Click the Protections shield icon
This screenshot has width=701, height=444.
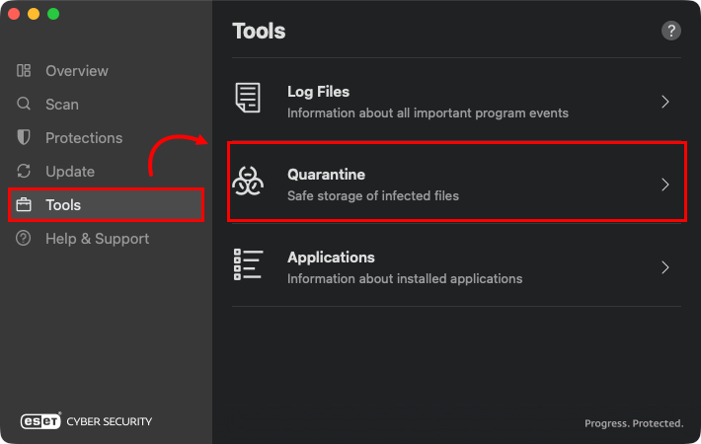tap(25, 138)
